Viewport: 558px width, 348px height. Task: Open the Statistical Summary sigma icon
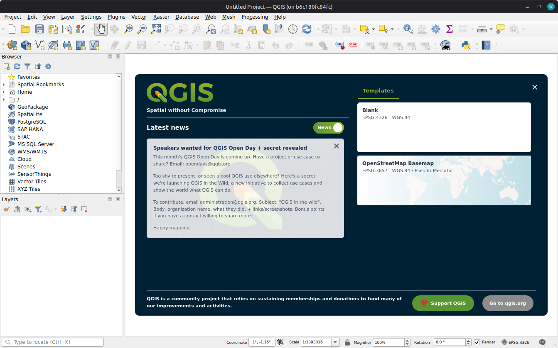449,29
